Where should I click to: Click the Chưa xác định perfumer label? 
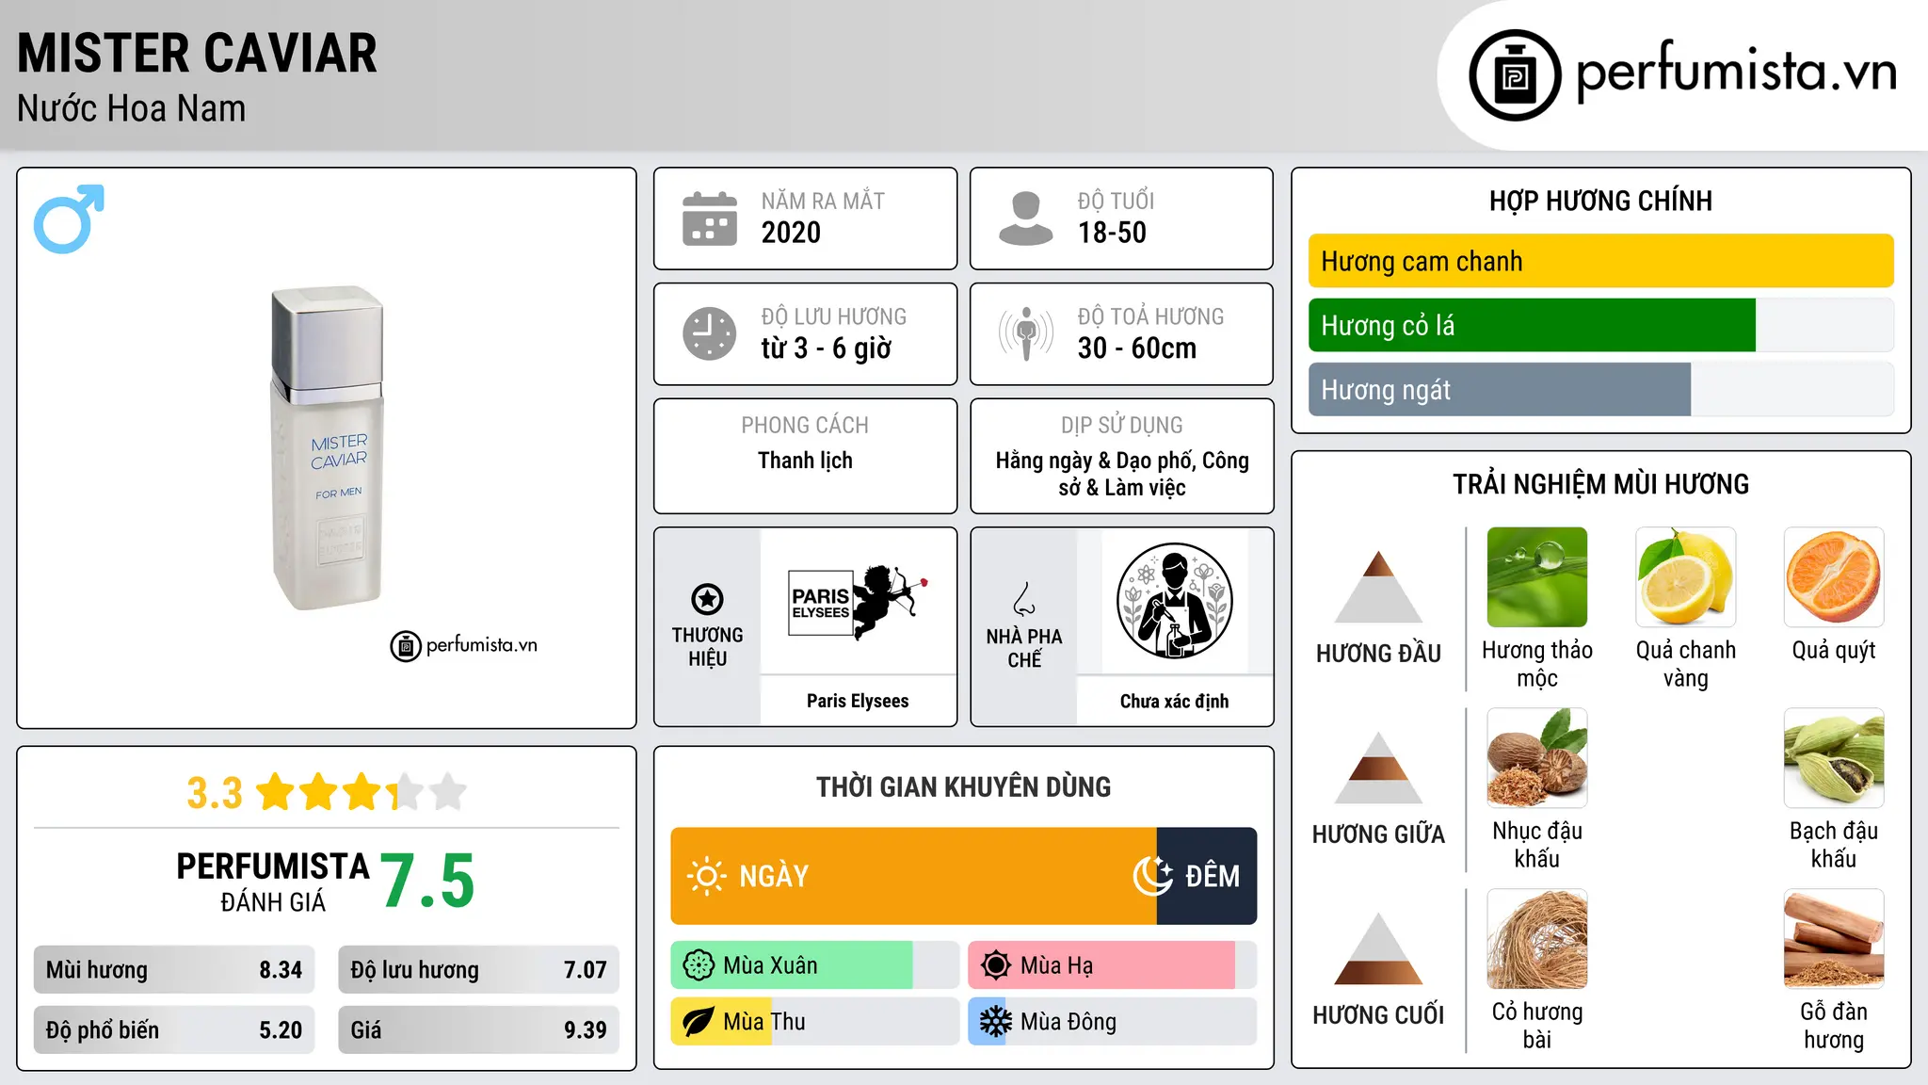click(x=1174, y=701)
